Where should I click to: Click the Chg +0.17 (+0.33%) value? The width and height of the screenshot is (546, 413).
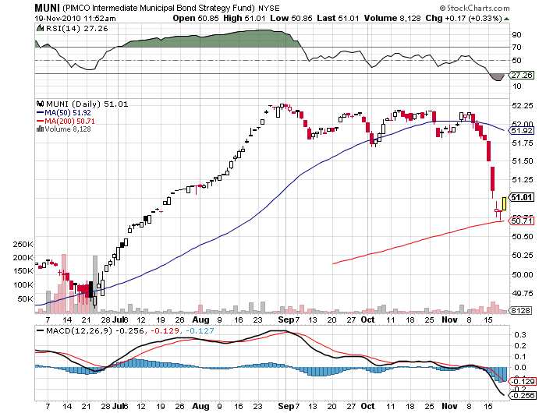[x=464, y=18]
